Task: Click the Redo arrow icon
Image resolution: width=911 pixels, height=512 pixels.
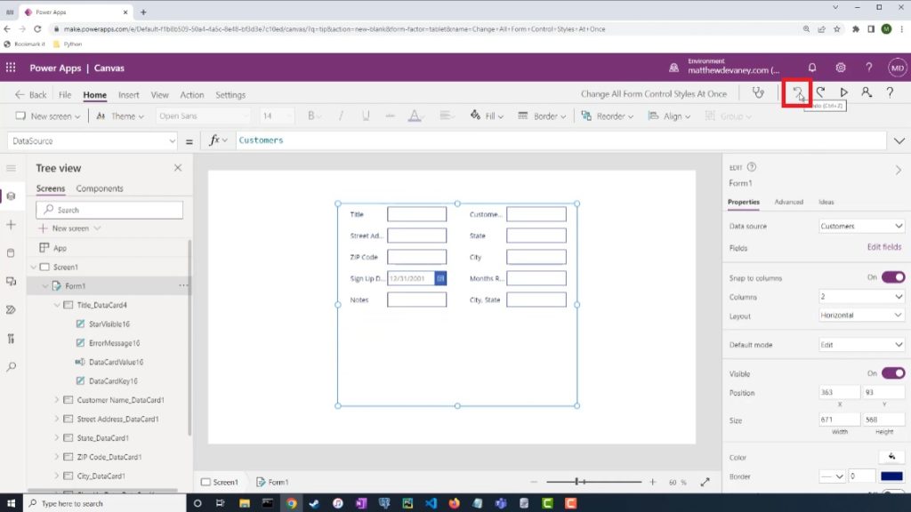Action: 820,92
